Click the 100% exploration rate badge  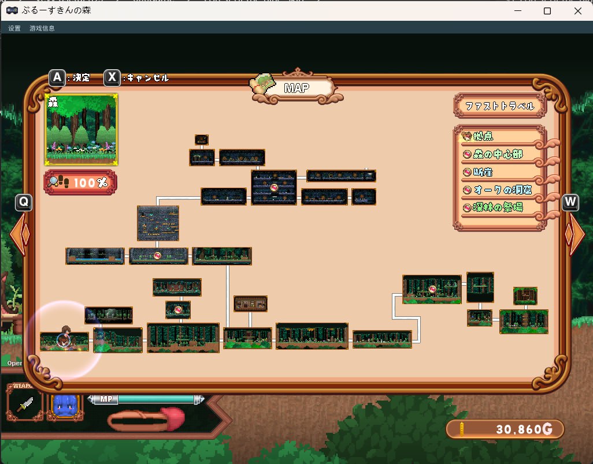coord(80,182)
